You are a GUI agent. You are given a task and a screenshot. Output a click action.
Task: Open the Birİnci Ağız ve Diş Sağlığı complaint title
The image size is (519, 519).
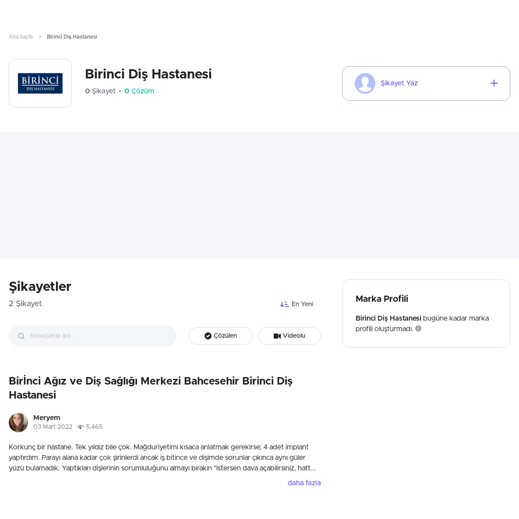pos(151,388)
